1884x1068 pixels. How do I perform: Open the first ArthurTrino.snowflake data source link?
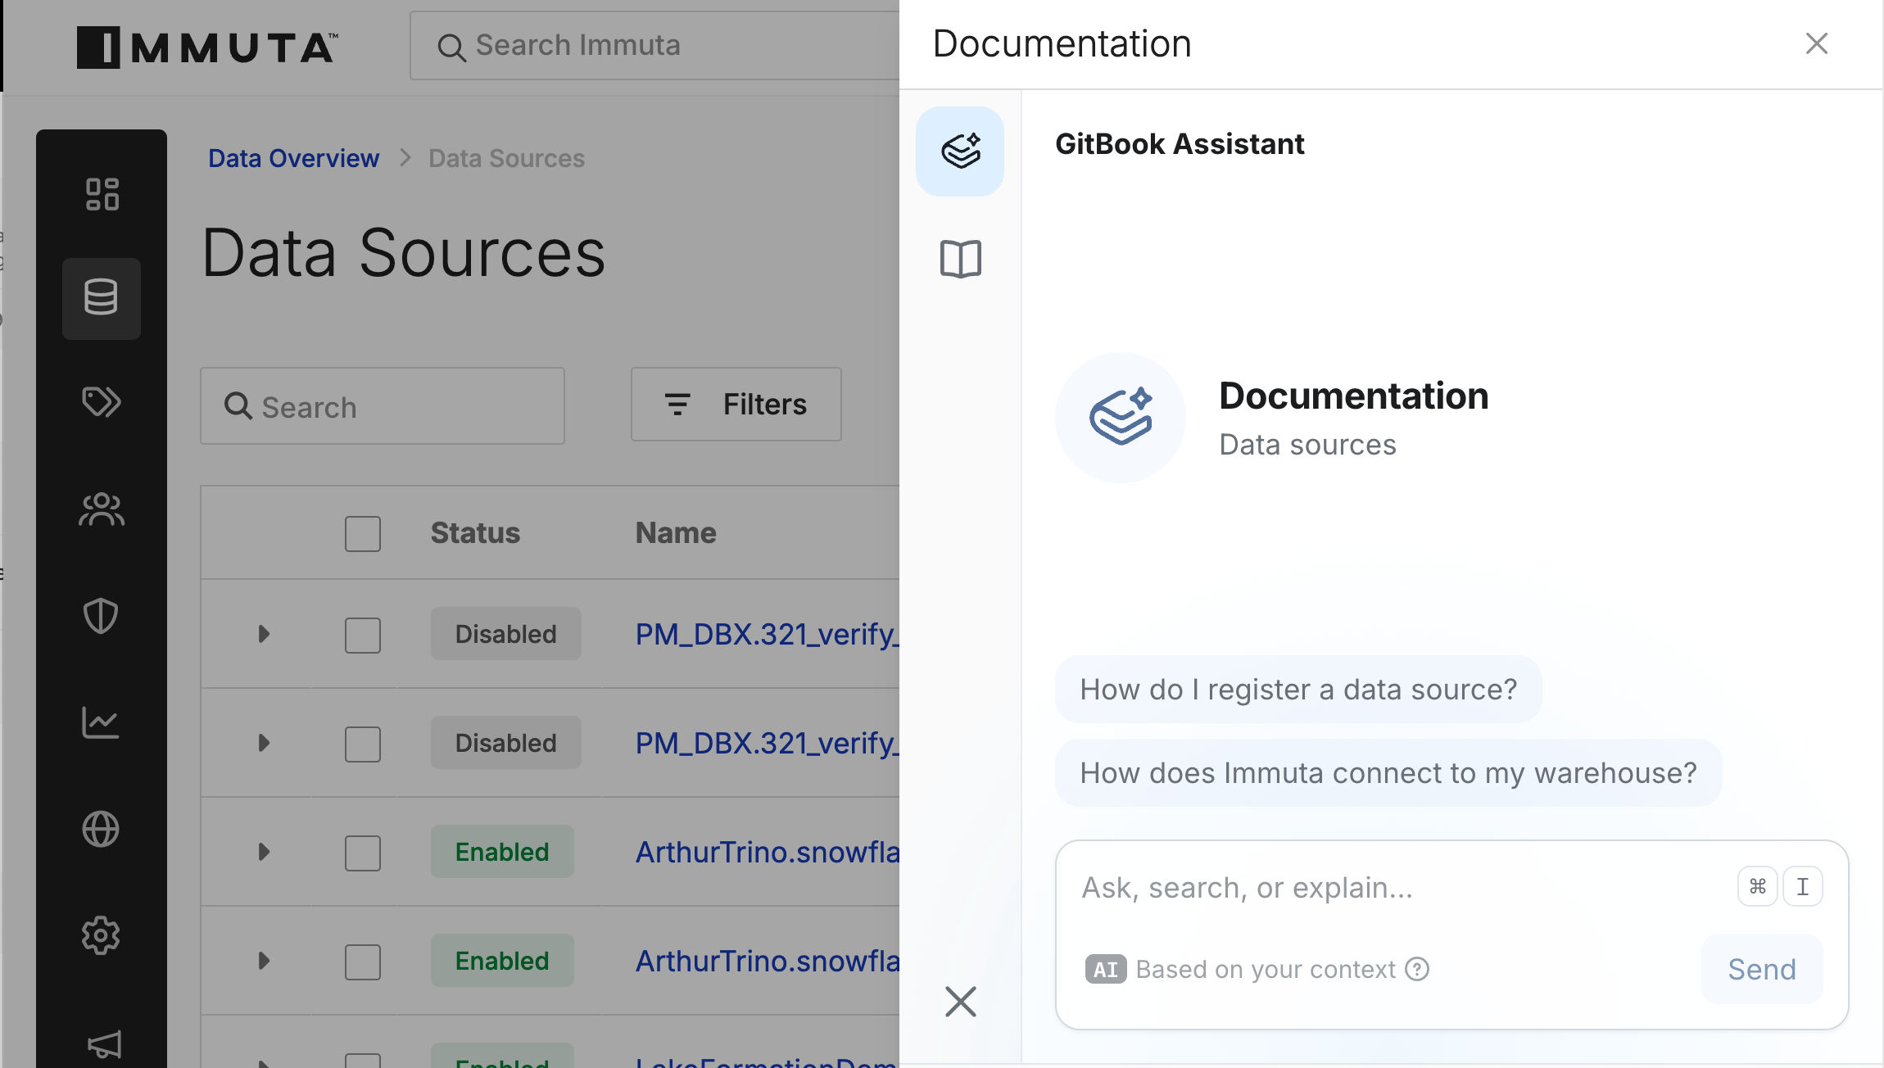coord(768,852)
